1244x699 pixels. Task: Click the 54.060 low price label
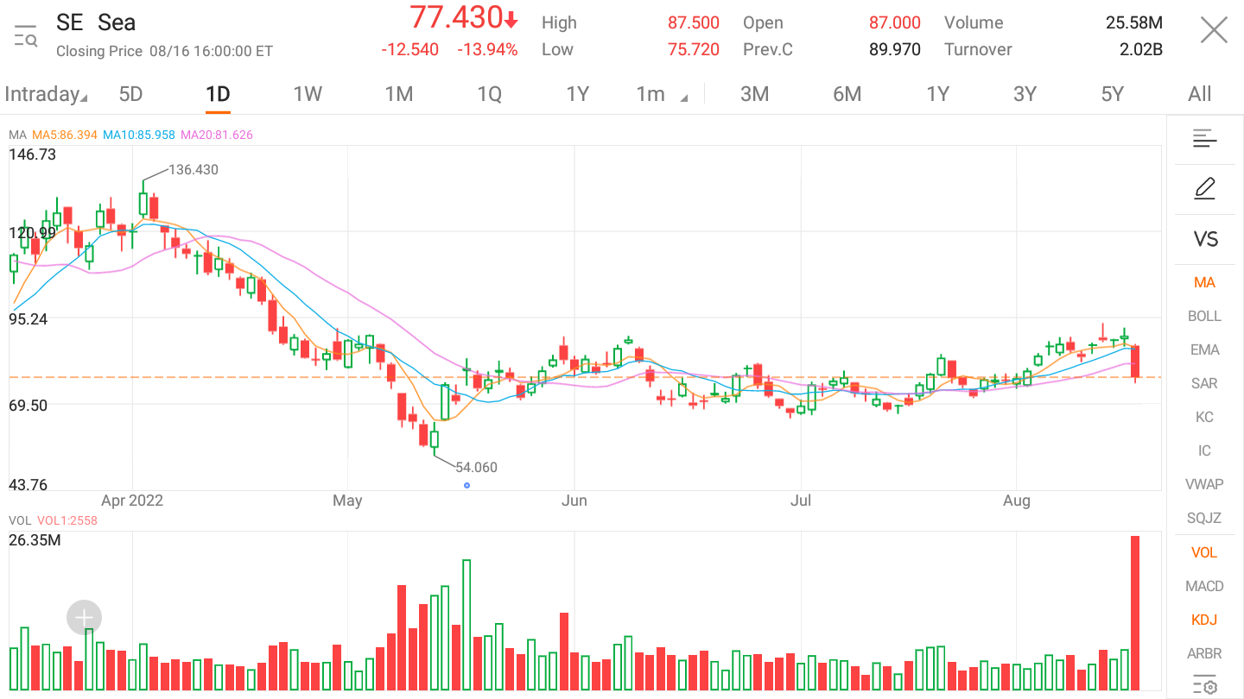476,467
